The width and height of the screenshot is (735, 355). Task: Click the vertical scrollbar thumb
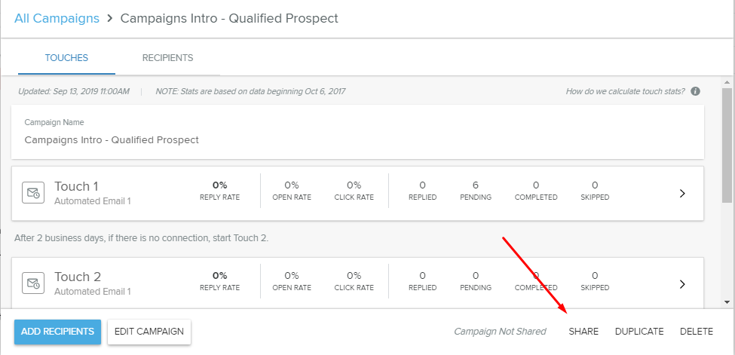coord(727,145)
